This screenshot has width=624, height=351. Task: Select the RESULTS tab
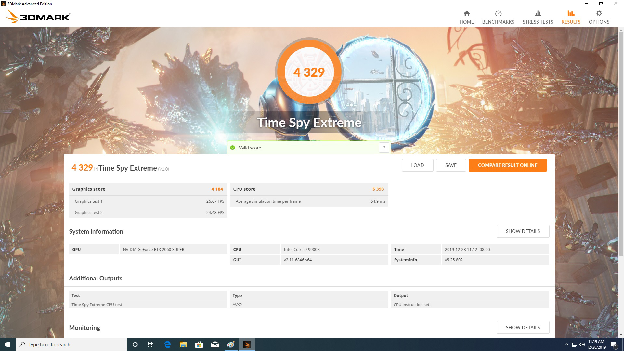pos(570,16)
